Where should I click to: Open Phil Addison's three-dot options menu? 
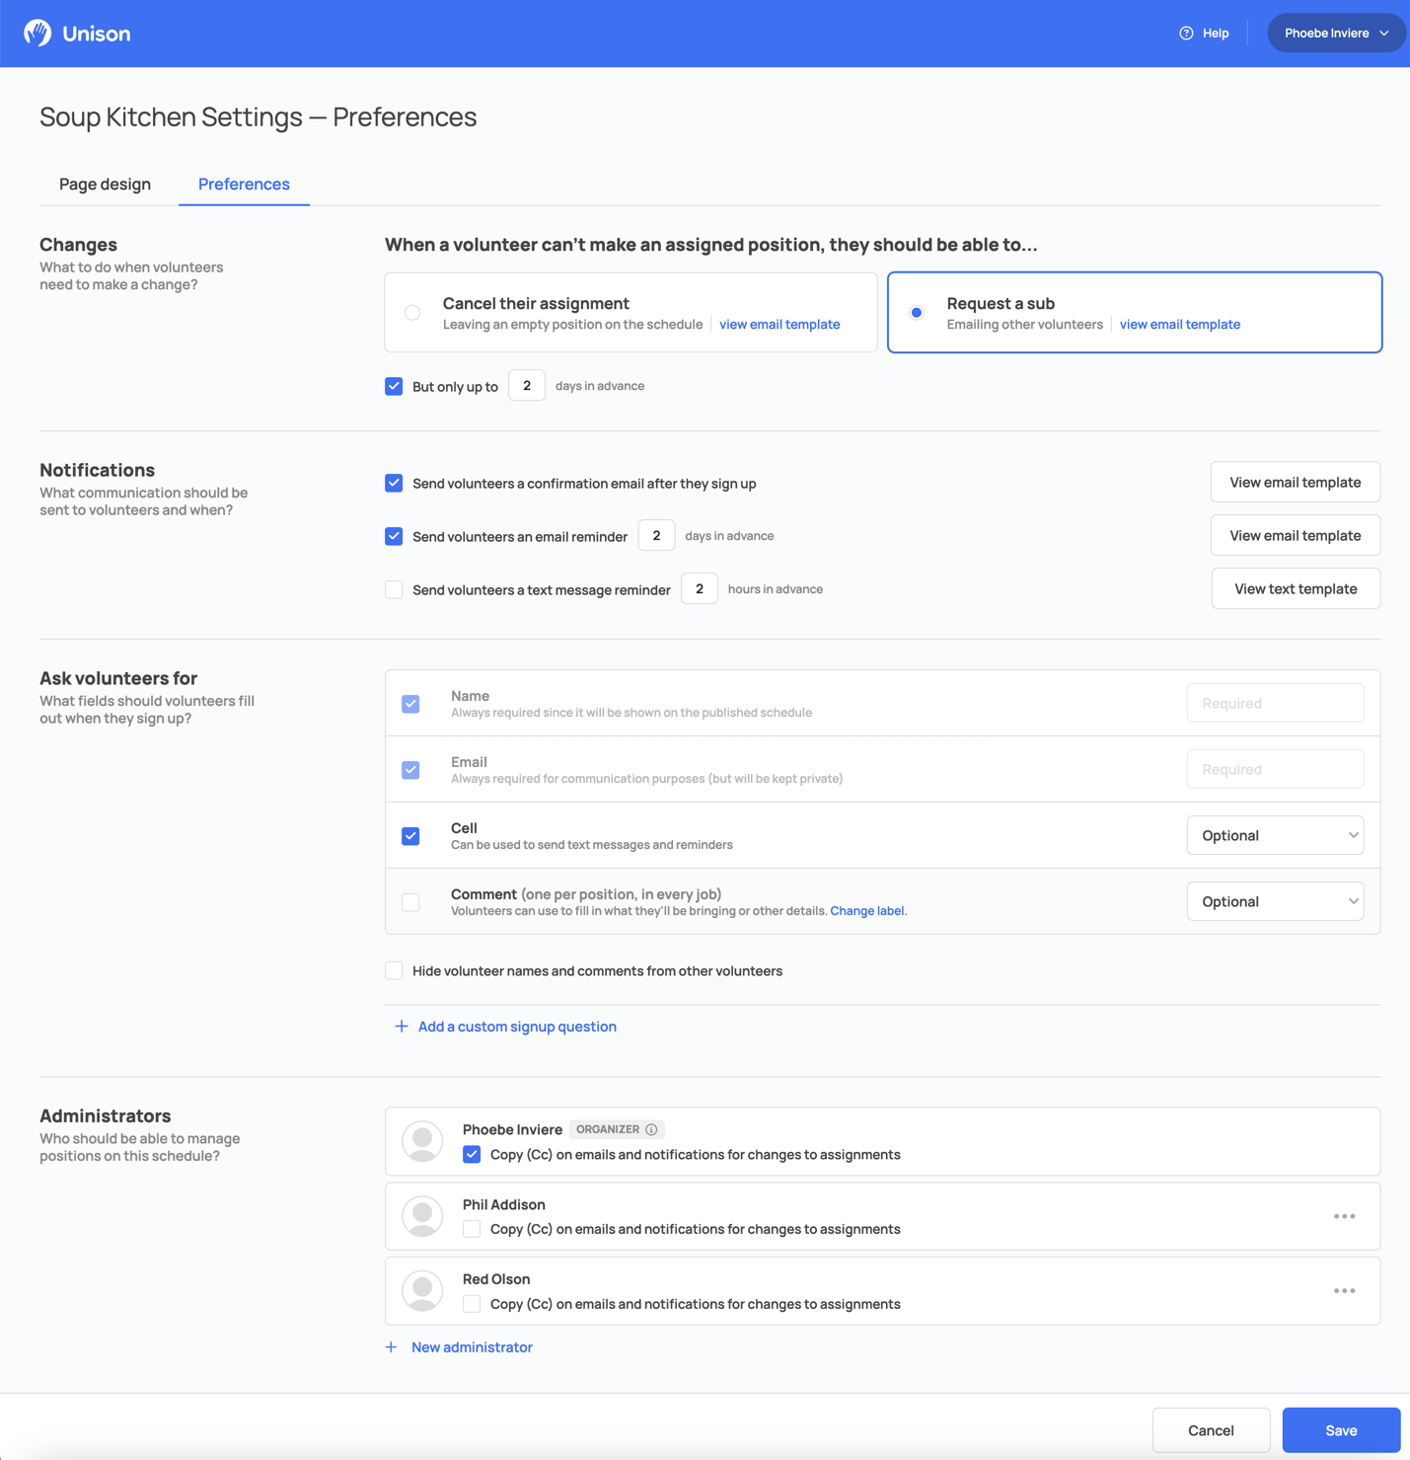pyautogui.click(x=1344, y=1216)
